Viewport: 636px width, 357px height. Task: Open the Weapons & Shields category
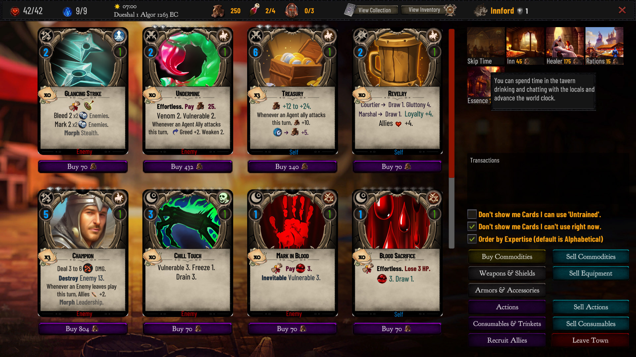[507, 273]
